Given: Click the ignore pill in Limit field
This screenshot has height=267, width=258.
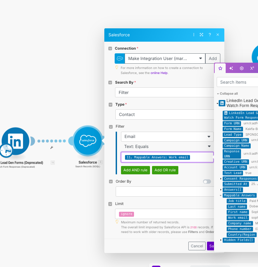Looking at the screenshot, I should pyautogui.click(x=127, y=214).
